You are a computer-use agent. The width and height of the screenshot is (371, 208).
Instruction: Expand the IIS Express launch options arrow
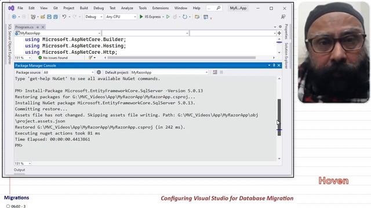pyautogui.click(x=163, y=17)
